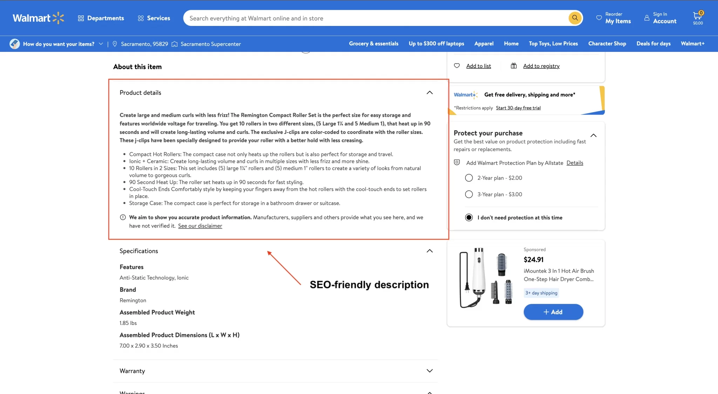Select the 3-Year plan radio button

click(x=469, y=194)
